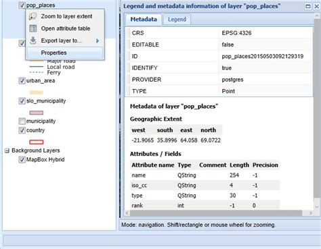The width and height of the screenshot is (321, 249).
Task: Click the slo_municipality pink legend swatch
Action: pyautogui.click(x=37, y=113)
